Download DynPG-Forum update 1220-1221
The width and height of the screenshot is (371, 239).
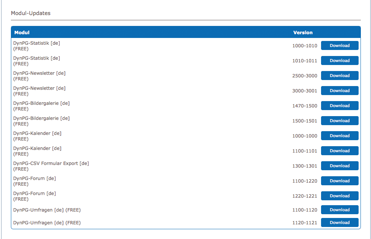tap(339, 196)
